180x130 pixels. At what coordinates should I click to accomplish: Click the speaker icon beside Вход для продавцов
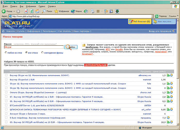coord(174,31)
